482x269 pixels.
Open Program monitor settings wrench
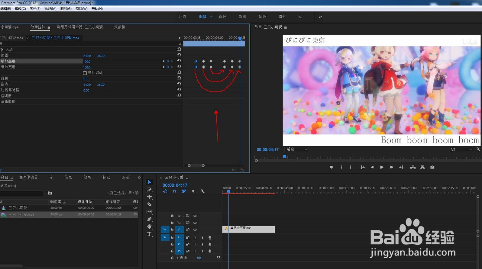click(x=478, y=150)
